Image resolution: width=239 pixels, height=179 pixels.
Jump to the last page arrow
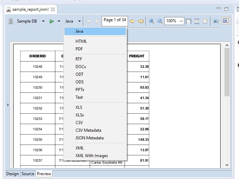pyautogui.click(x=141, y=21)
